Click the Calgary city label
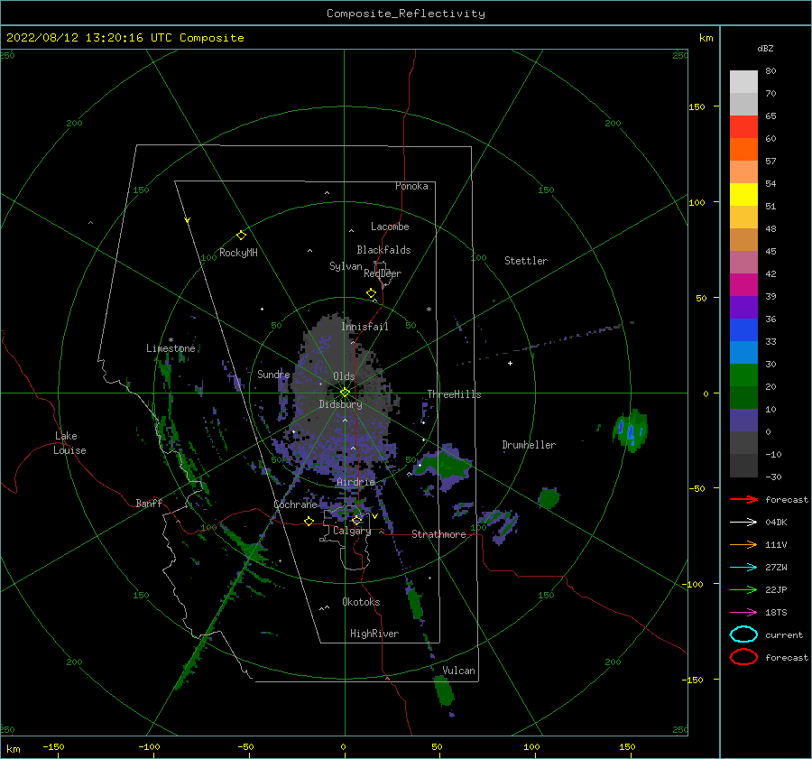 pyautogui.click(x=352, y=531)
